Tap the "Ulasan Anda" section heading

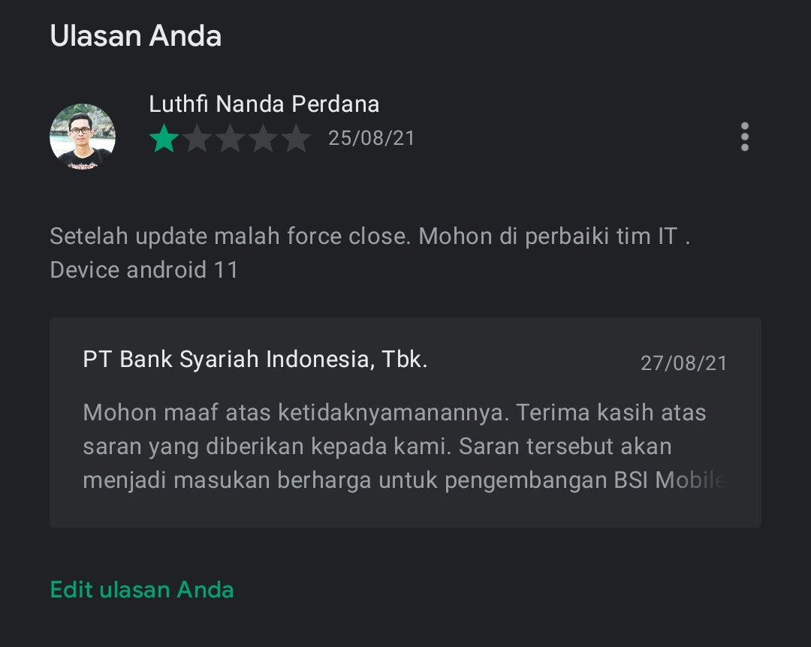pos(136,36)
